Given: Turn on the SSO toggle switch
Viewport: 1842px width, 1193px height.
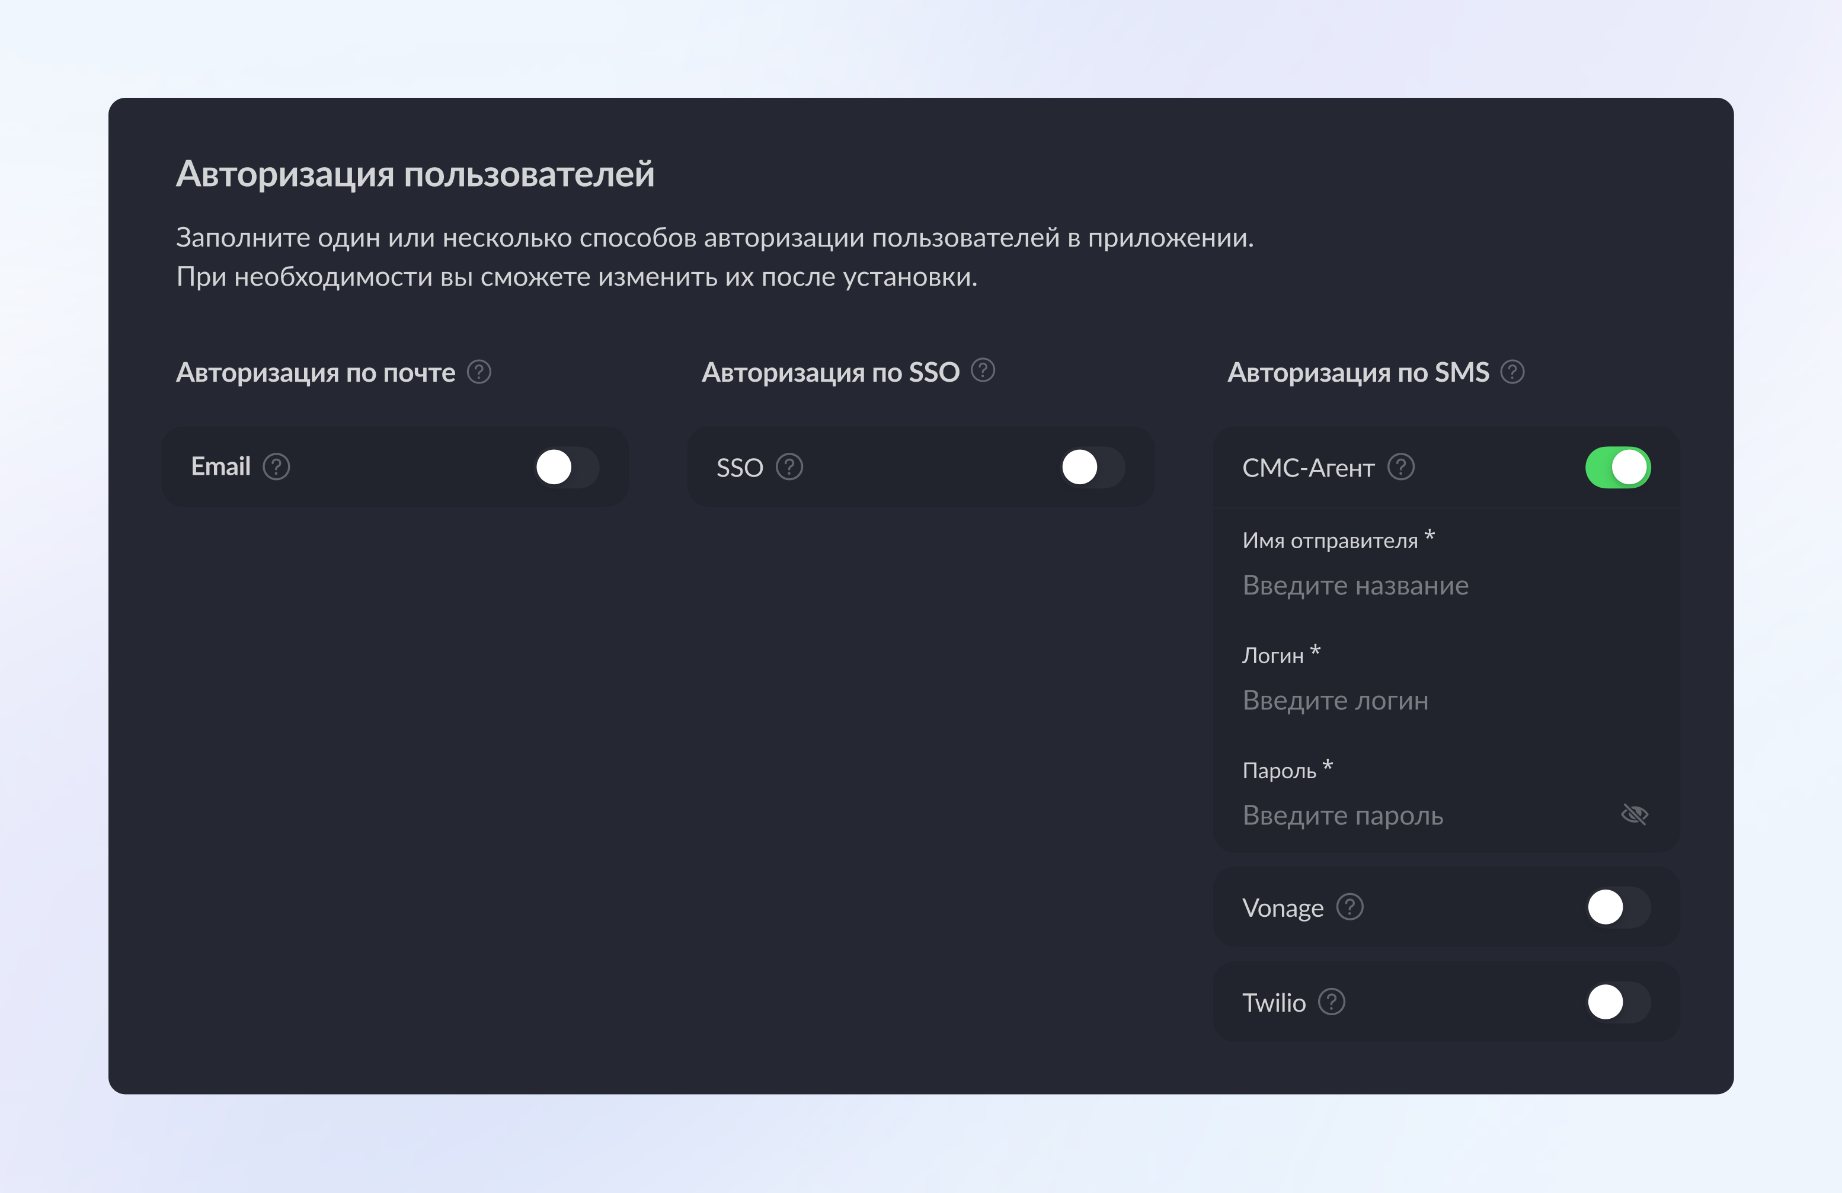Looking at the screenshot, I should 1092,468.
